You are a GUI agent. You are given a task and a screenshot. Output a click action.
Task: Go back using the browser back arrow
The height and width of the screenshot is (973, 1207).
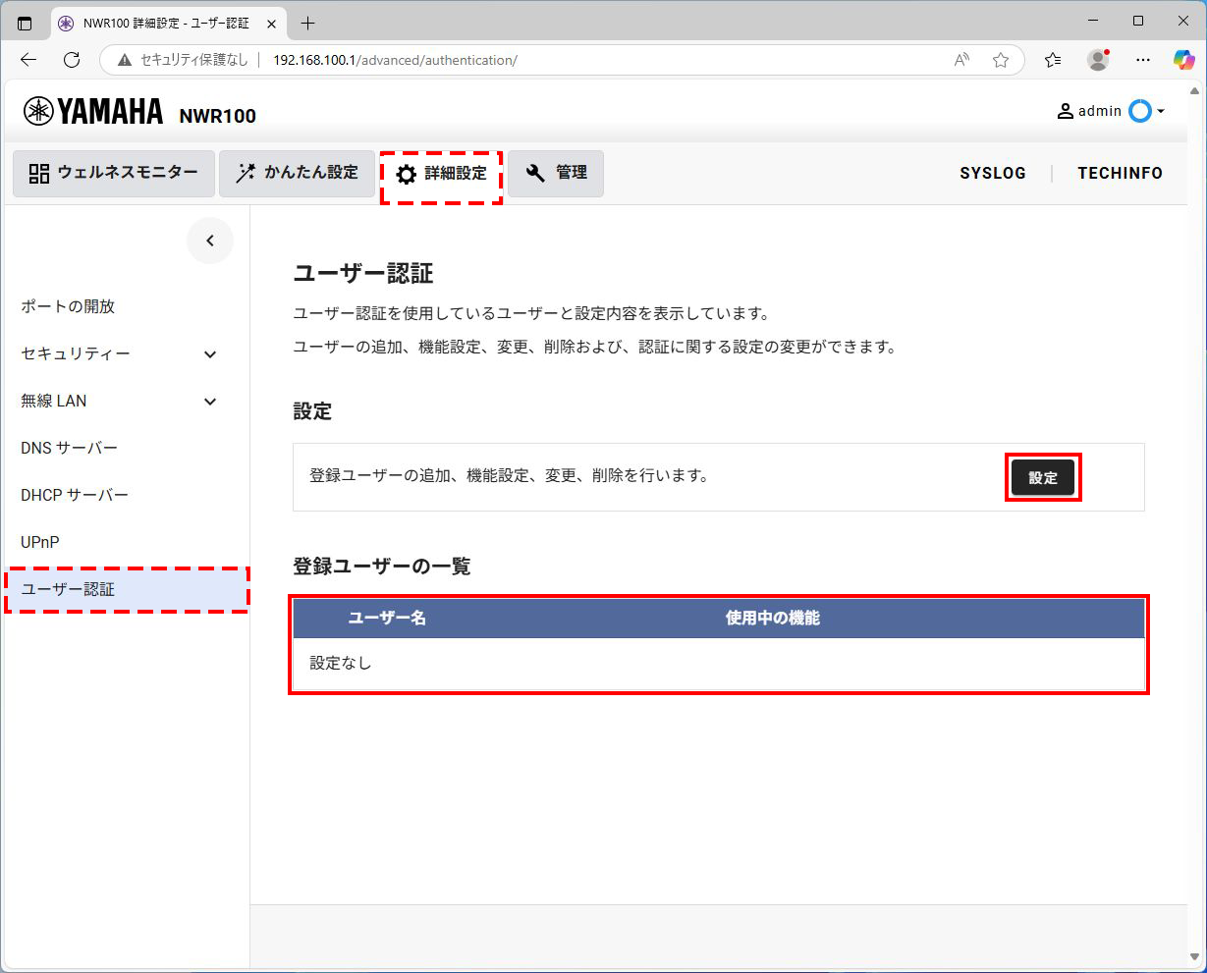point(27,60)
